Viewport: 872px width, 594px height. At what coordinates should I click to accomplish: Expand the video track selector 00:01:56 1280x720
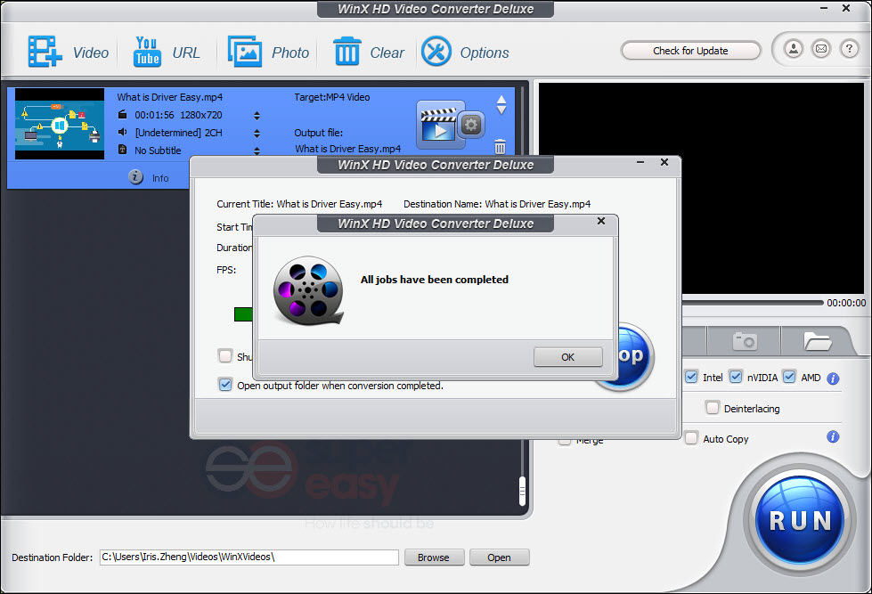pos(257,116)
